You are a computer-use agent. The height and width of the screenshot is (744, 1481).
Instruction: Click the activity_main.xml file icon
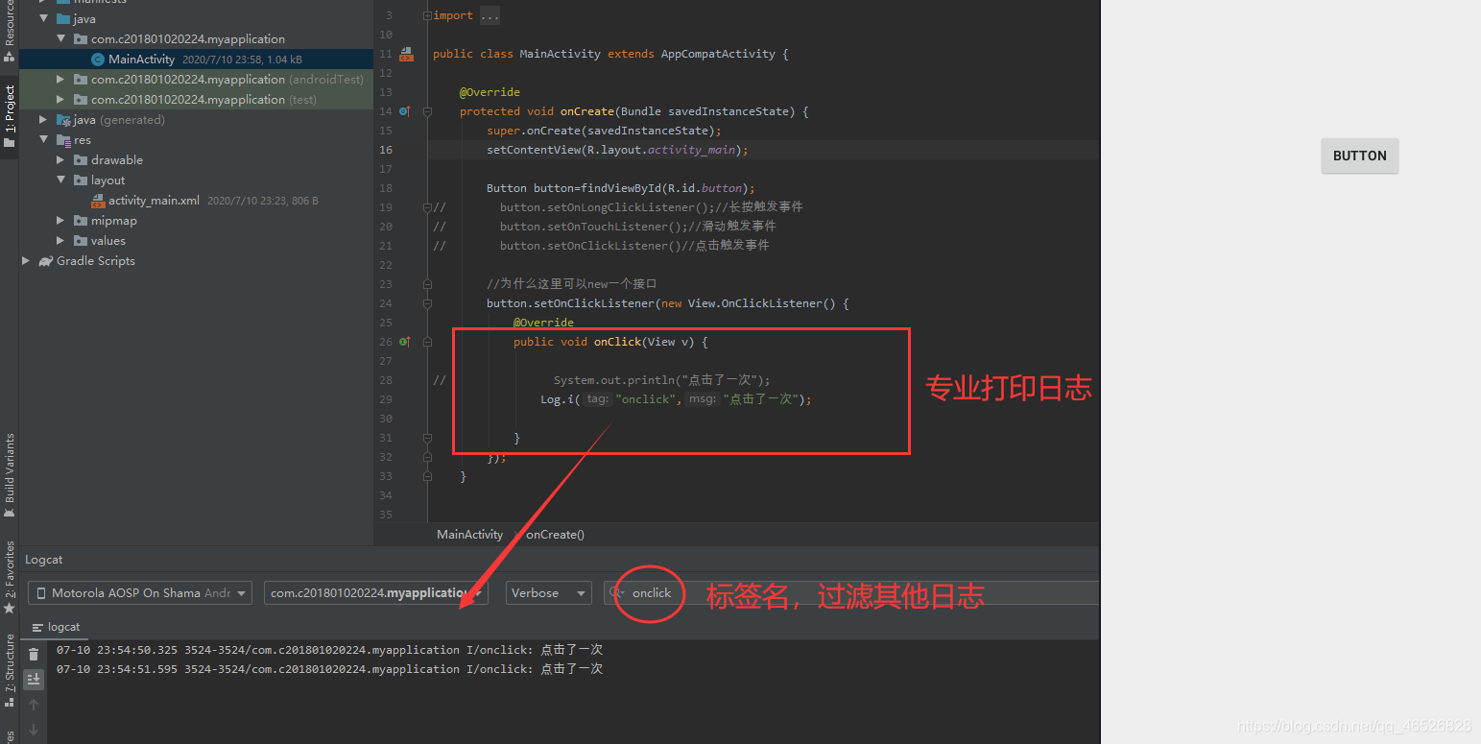tap(97, 201)
